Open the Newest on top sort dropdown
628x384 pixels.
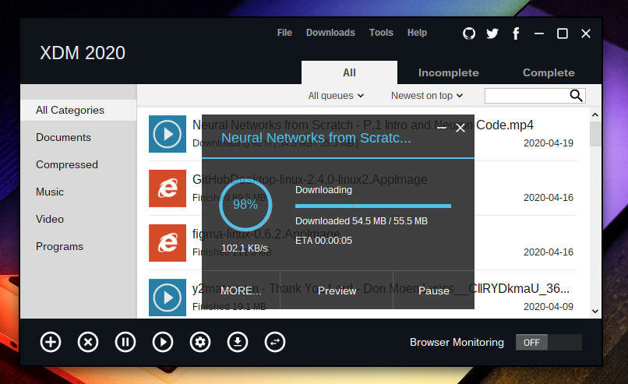(427, 96)
